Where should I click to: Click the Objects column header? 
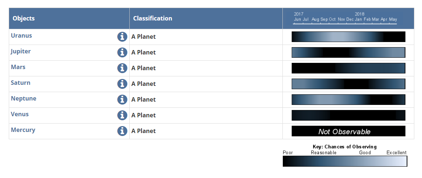click(24, 18)
